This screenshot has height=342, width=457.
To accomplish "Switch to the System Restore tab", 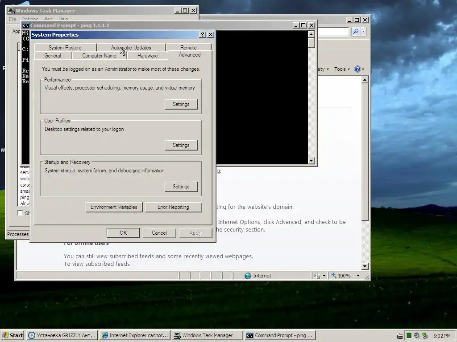I will (x=65, y=47).
